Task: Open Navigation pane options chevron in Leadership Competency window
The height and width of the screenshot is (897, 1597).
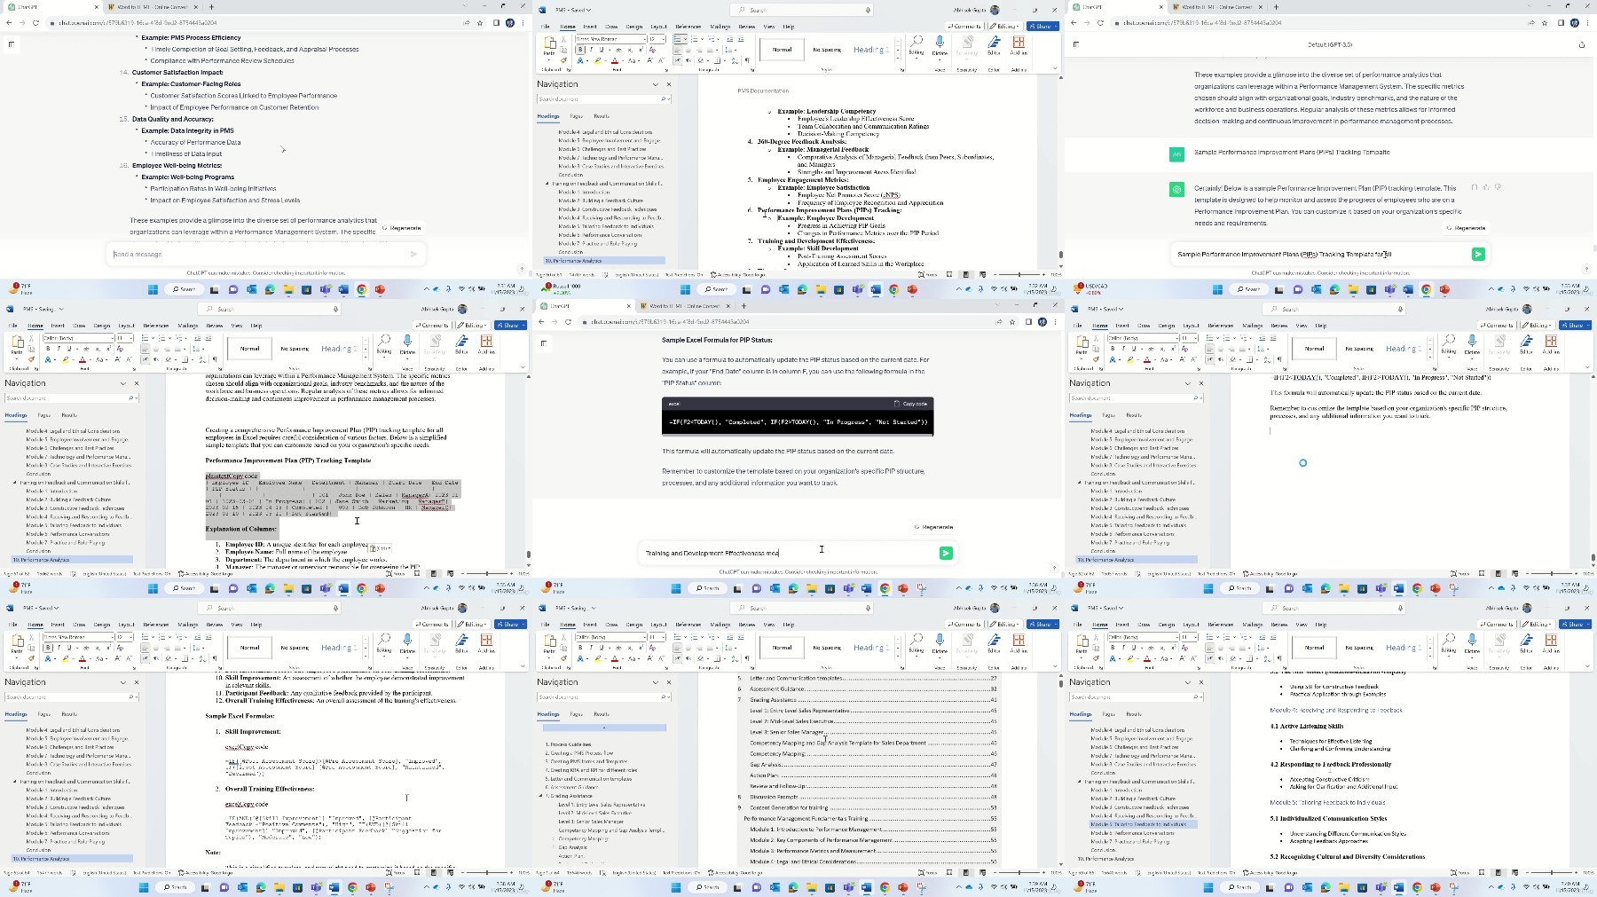Action: coord(656,84)
